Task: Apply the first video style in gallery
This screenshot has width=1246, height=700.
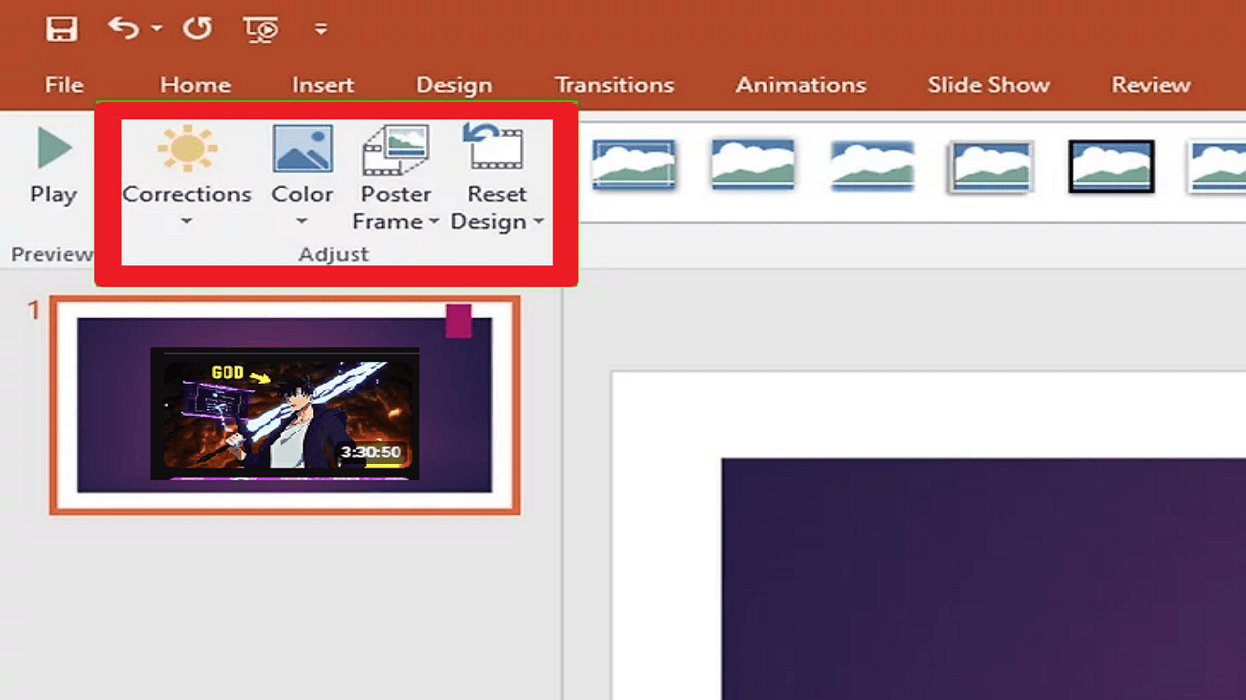Action: (x=633, y=165)
